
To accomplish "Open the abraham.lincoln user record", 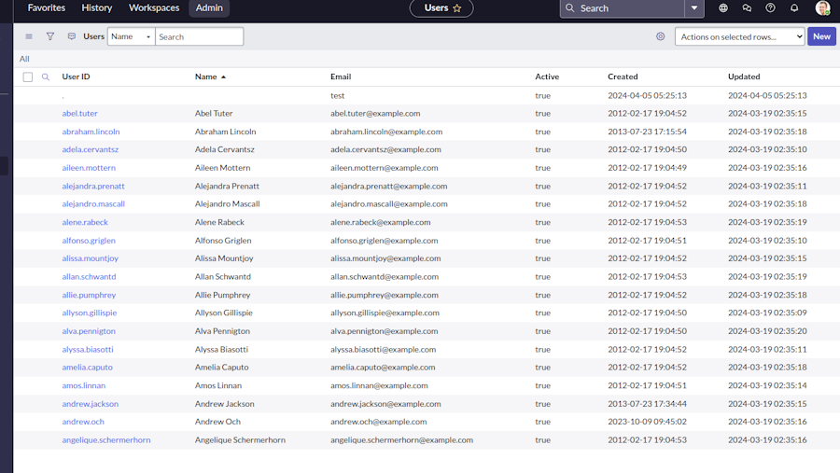I will pyautogui.click(x=91, y=132).
